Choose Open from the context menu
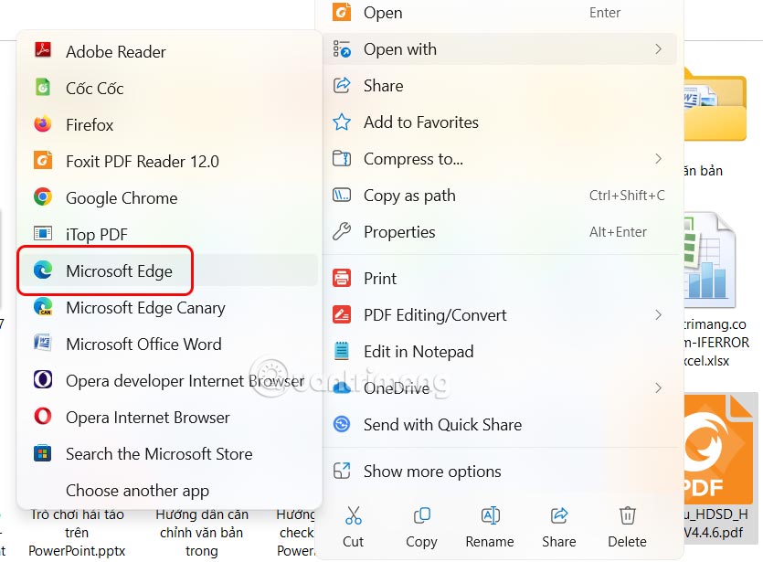The image size is (763, 562). (500, 13)
